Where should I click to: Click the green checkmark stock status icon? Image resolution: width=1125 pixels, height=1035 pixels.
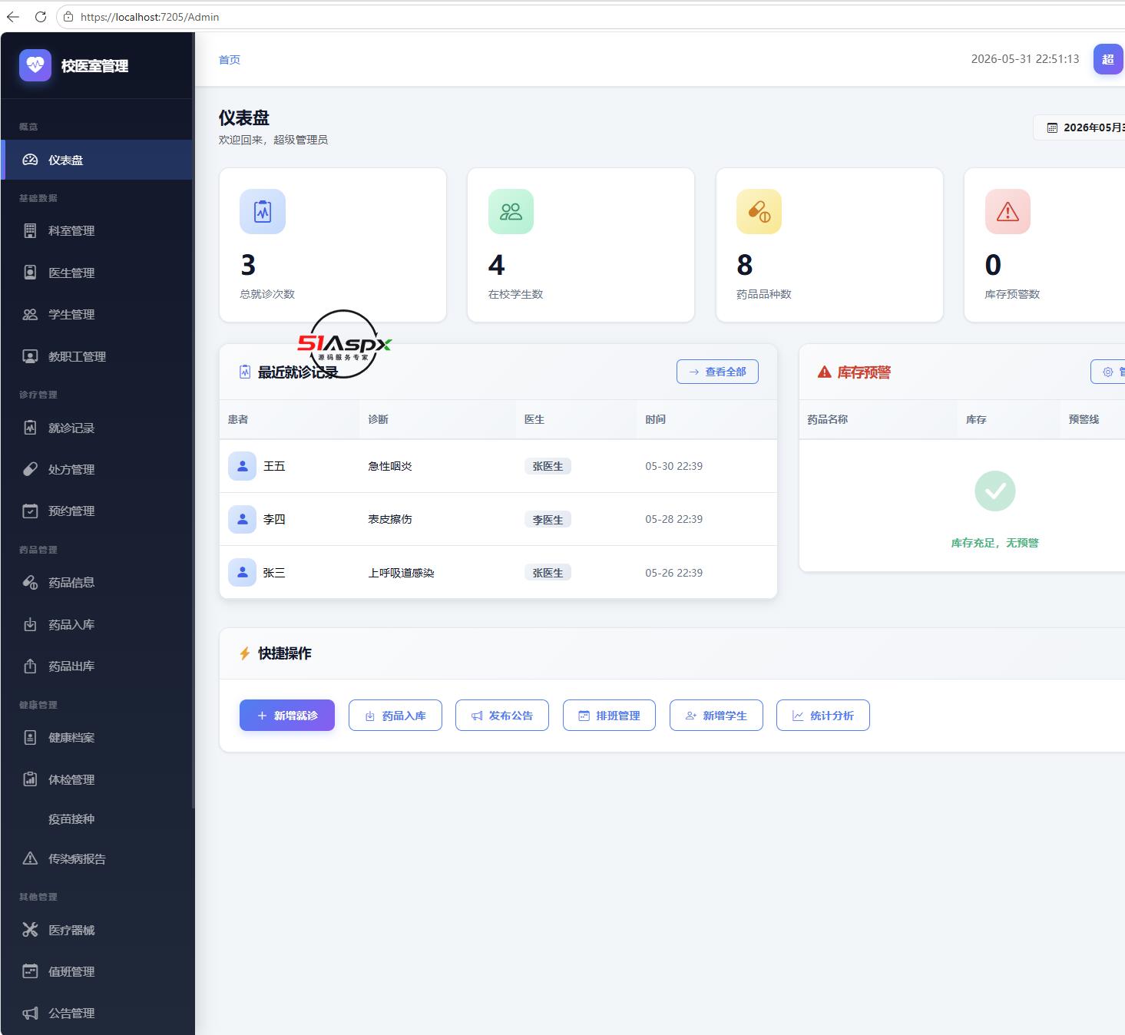click(x=995, y=491)
